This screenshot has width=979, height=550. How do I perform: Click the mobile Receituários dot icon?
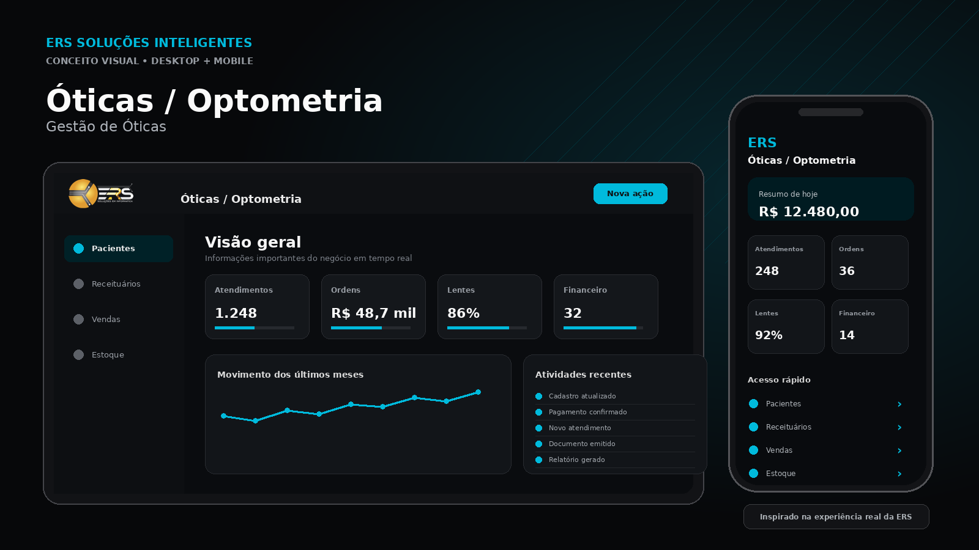754,427
